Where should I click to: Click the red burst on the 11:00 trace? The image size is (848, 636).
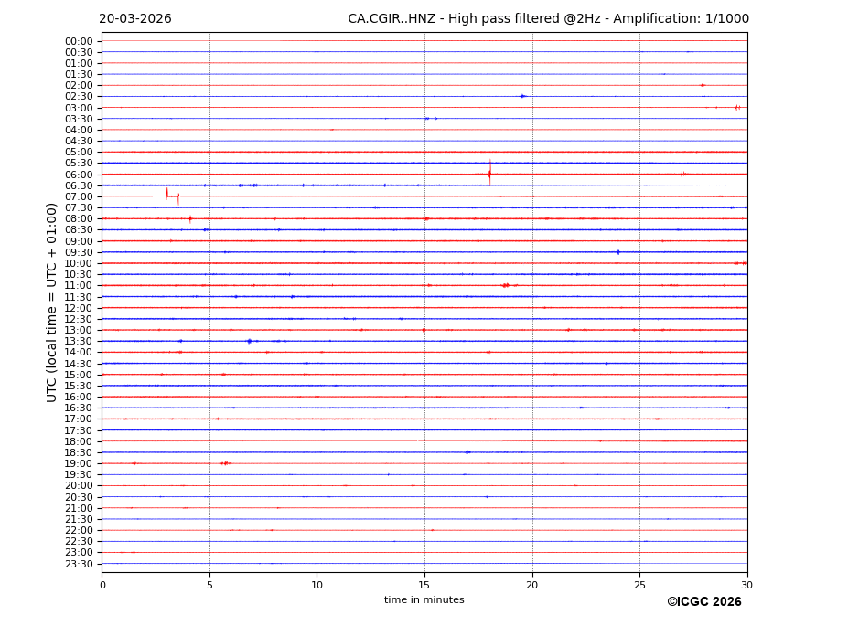tap(505, 285)
